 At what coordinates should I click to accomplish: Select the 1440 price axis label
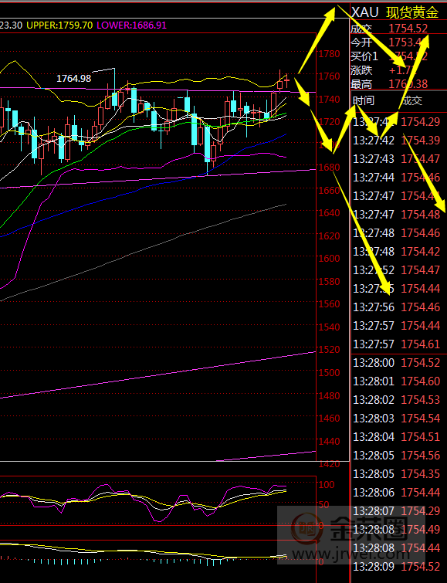click(329, 442)
